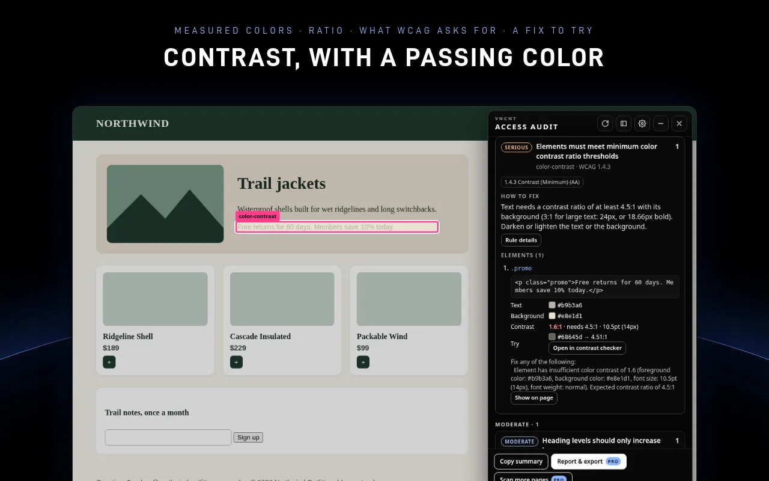Click the Text color swatch #b9b3a6

[x=552, y=305]
